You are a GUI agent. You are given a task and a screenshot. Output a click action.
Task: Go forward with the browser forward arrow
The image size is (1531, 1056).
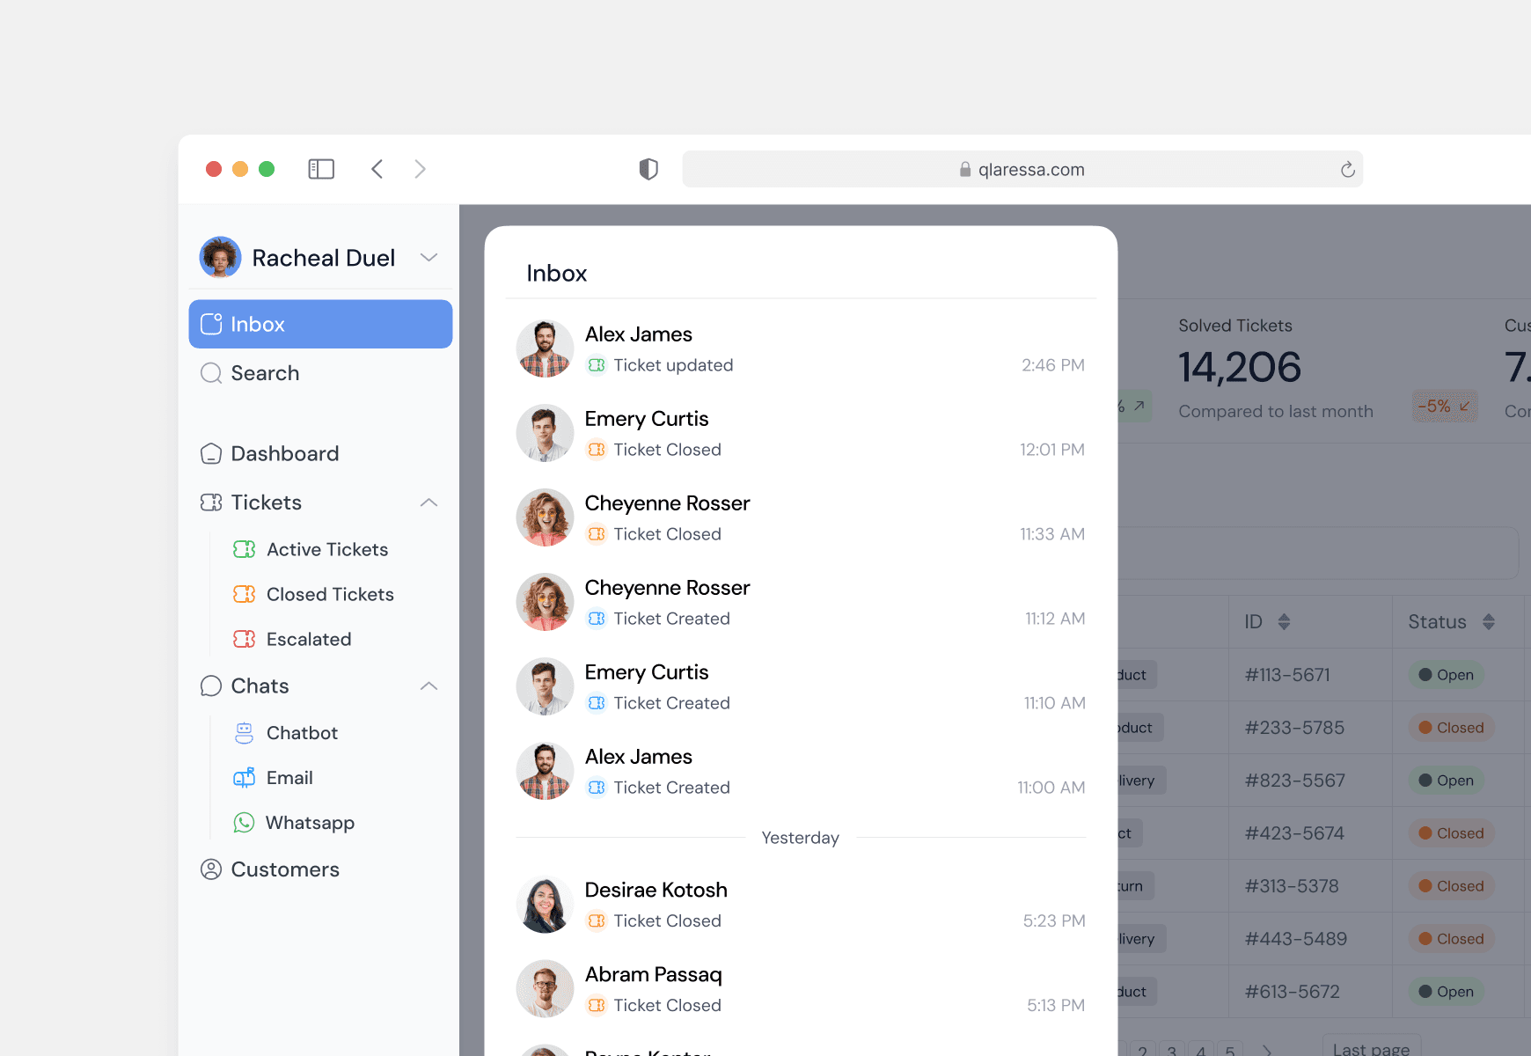click(420, 169)
